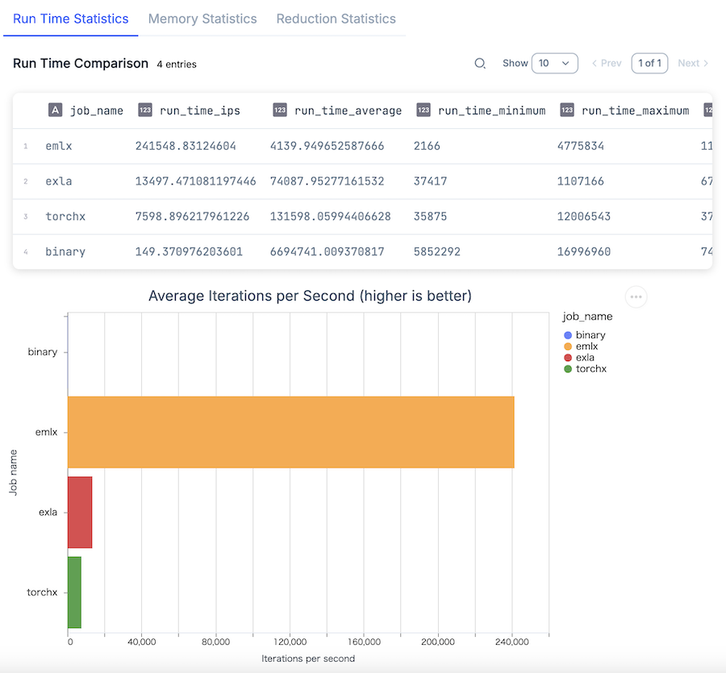Click the minimum value 2166
This screenshot has height=673, width=726.
(427, 146)
